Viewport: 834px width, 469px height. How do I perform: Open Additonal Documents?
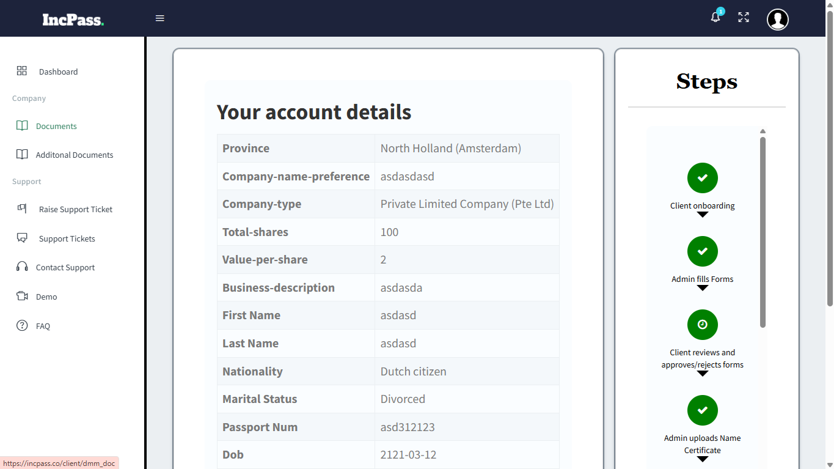tap(75, 155)
